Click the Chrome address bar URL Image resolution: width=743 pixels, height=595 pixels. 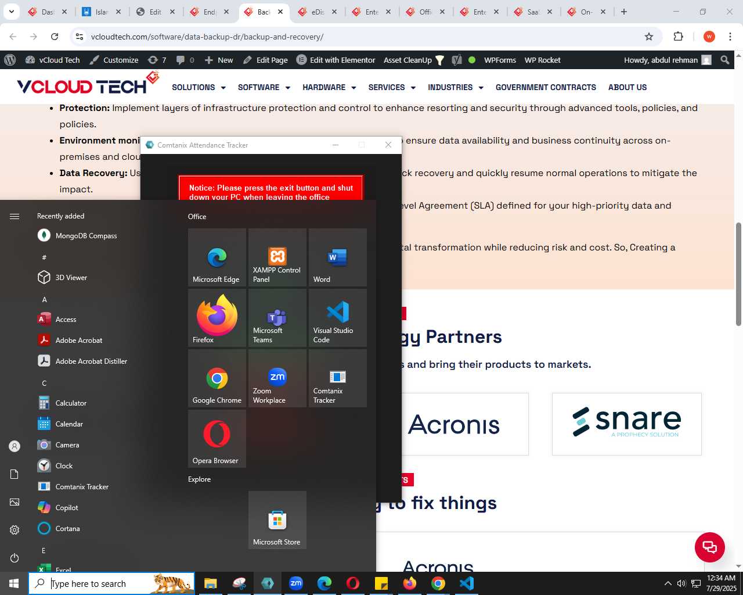[207, 37]
